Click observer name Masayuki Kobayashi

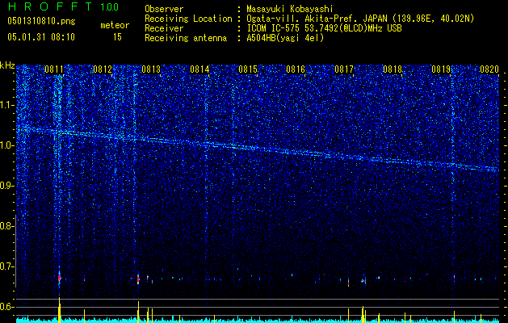(x=290, y=9)
